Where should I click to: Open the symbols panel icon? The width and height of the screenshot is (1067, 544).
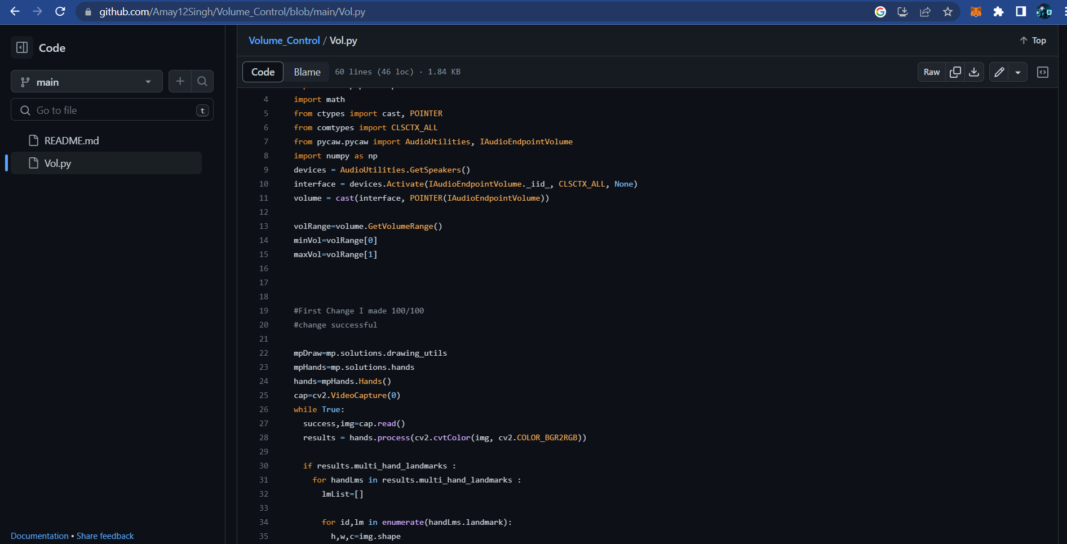1043,72
